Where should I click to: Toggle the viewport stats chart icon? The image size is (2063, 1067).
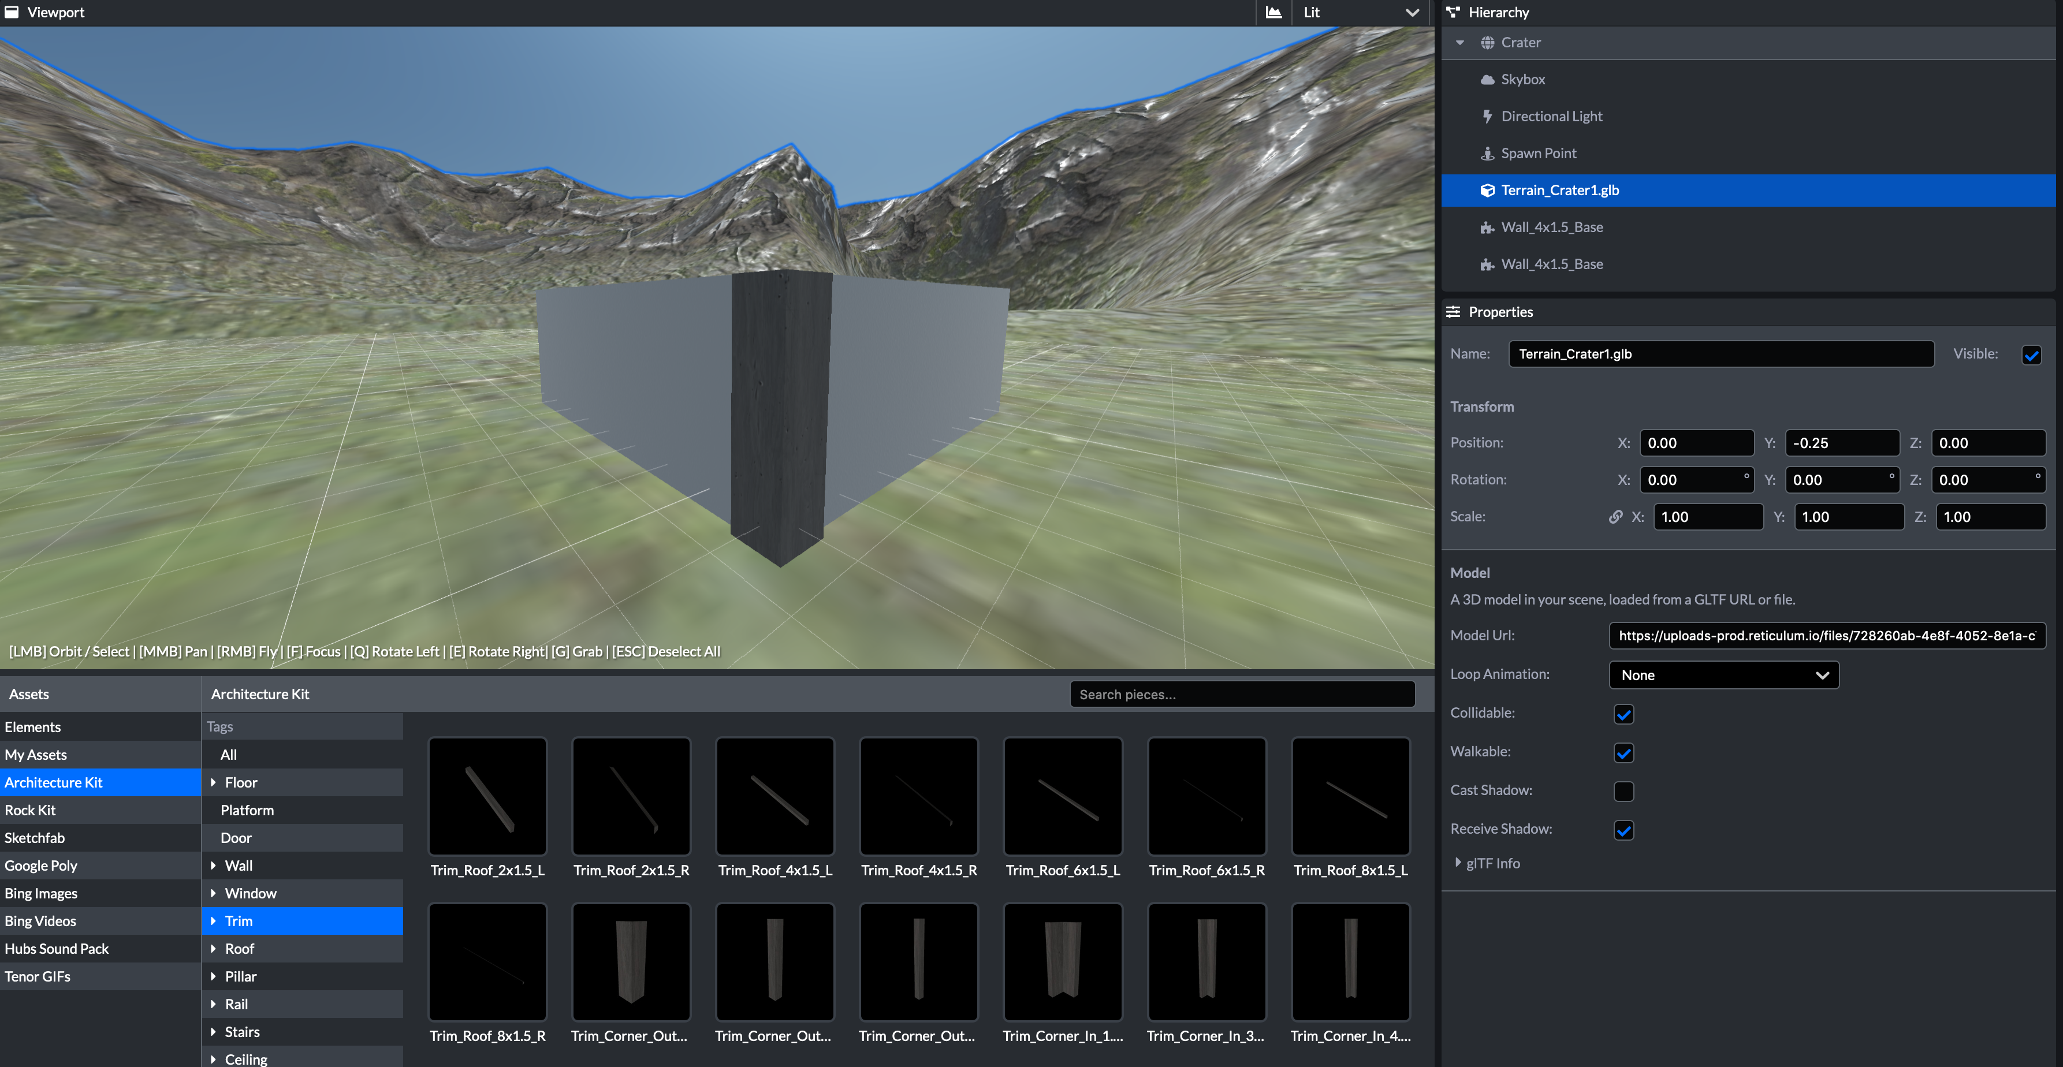(1273, 12)
